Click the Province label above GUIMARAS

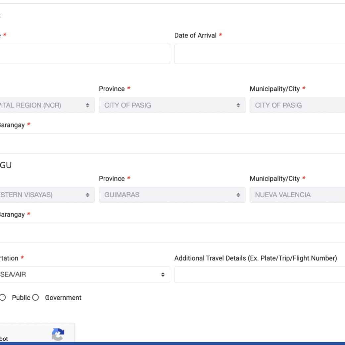(x=112, y=178)
